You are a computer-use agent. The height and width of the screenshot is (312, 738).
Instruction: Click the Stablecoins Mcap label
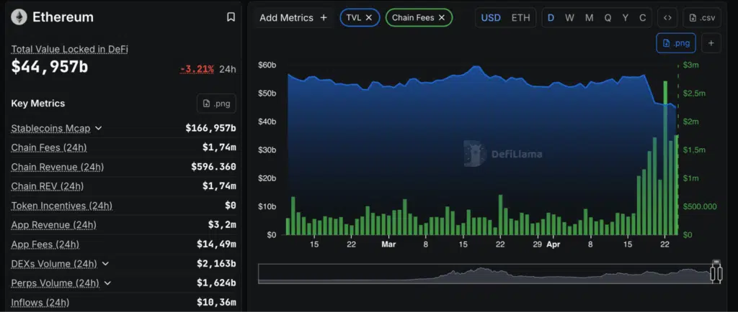coord(51,128)
